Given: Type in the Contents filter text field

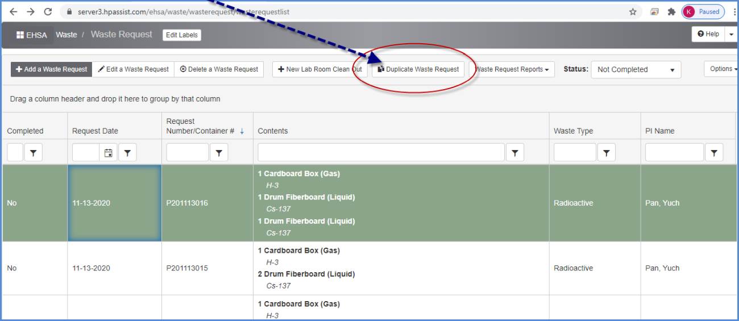Looking at the screenshot, I should pos(381,152).
